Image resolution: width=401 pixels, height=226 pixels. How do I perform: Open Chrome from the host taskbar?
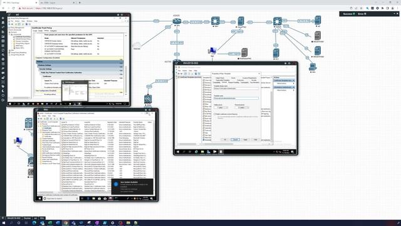click(66, 223)
